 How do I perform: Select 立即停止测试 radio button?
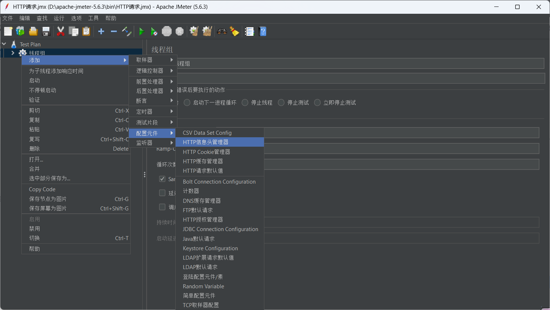pos(317,102)
